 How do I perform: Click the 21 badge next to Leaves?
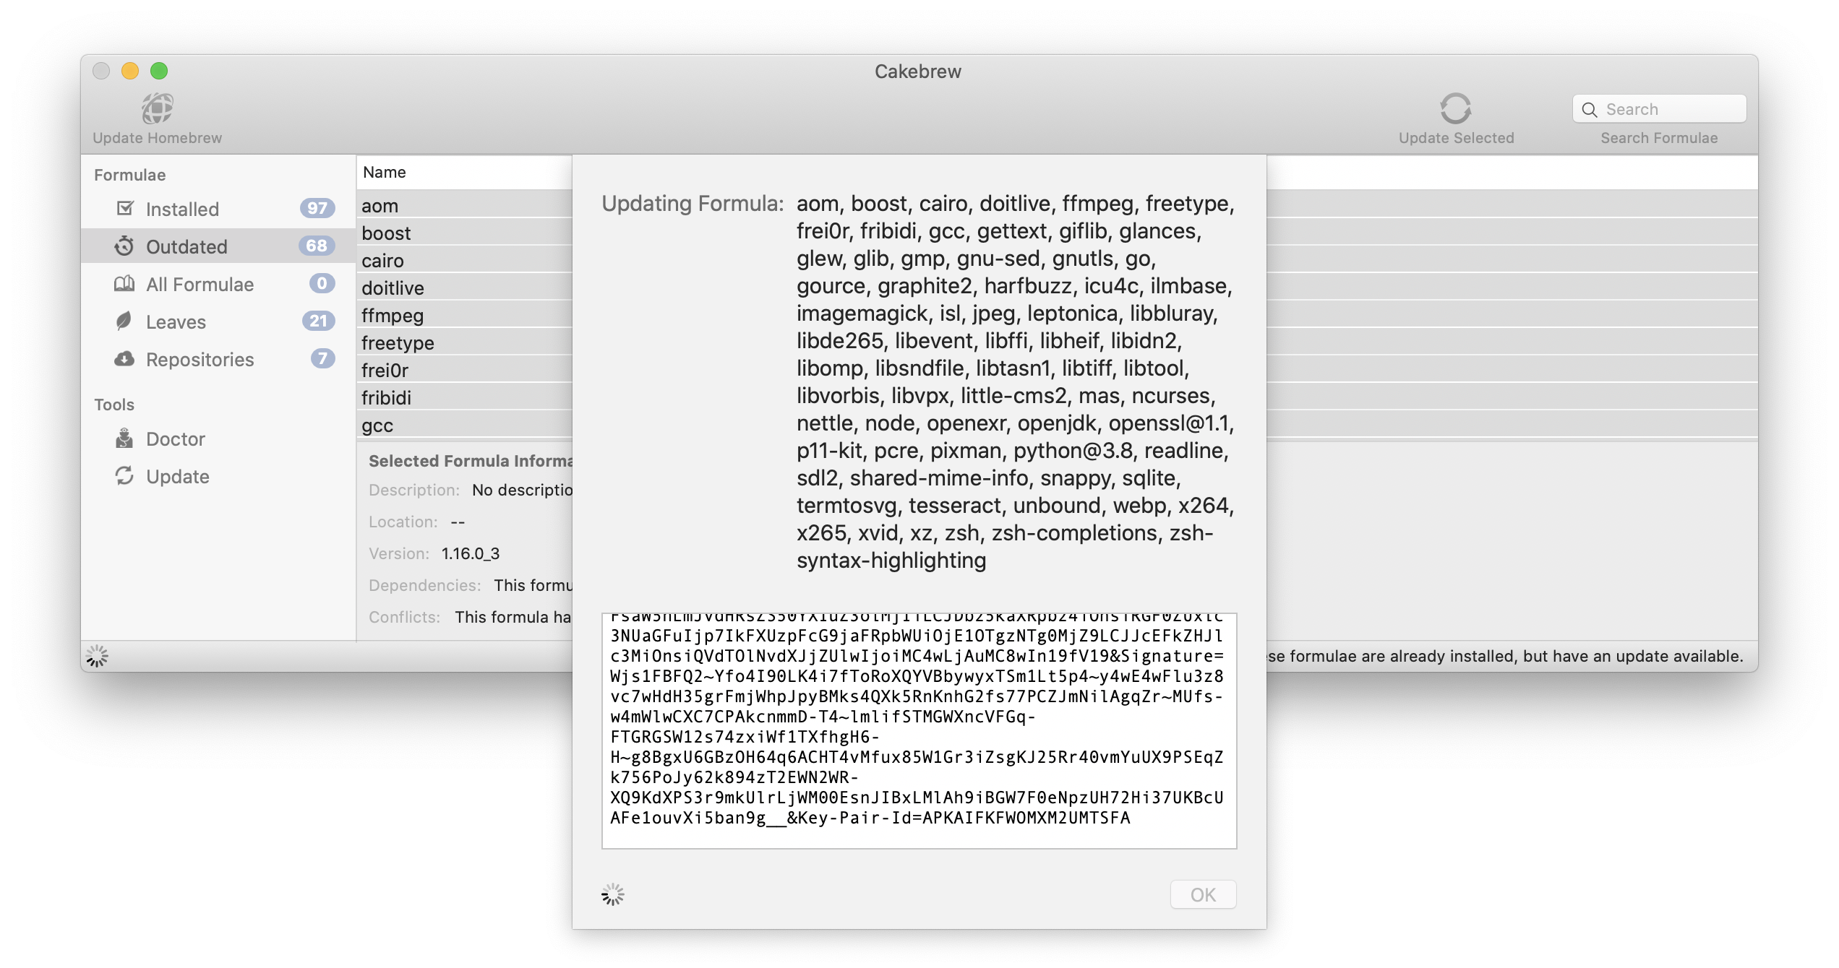pyautogui.click(x=318, y=321)
